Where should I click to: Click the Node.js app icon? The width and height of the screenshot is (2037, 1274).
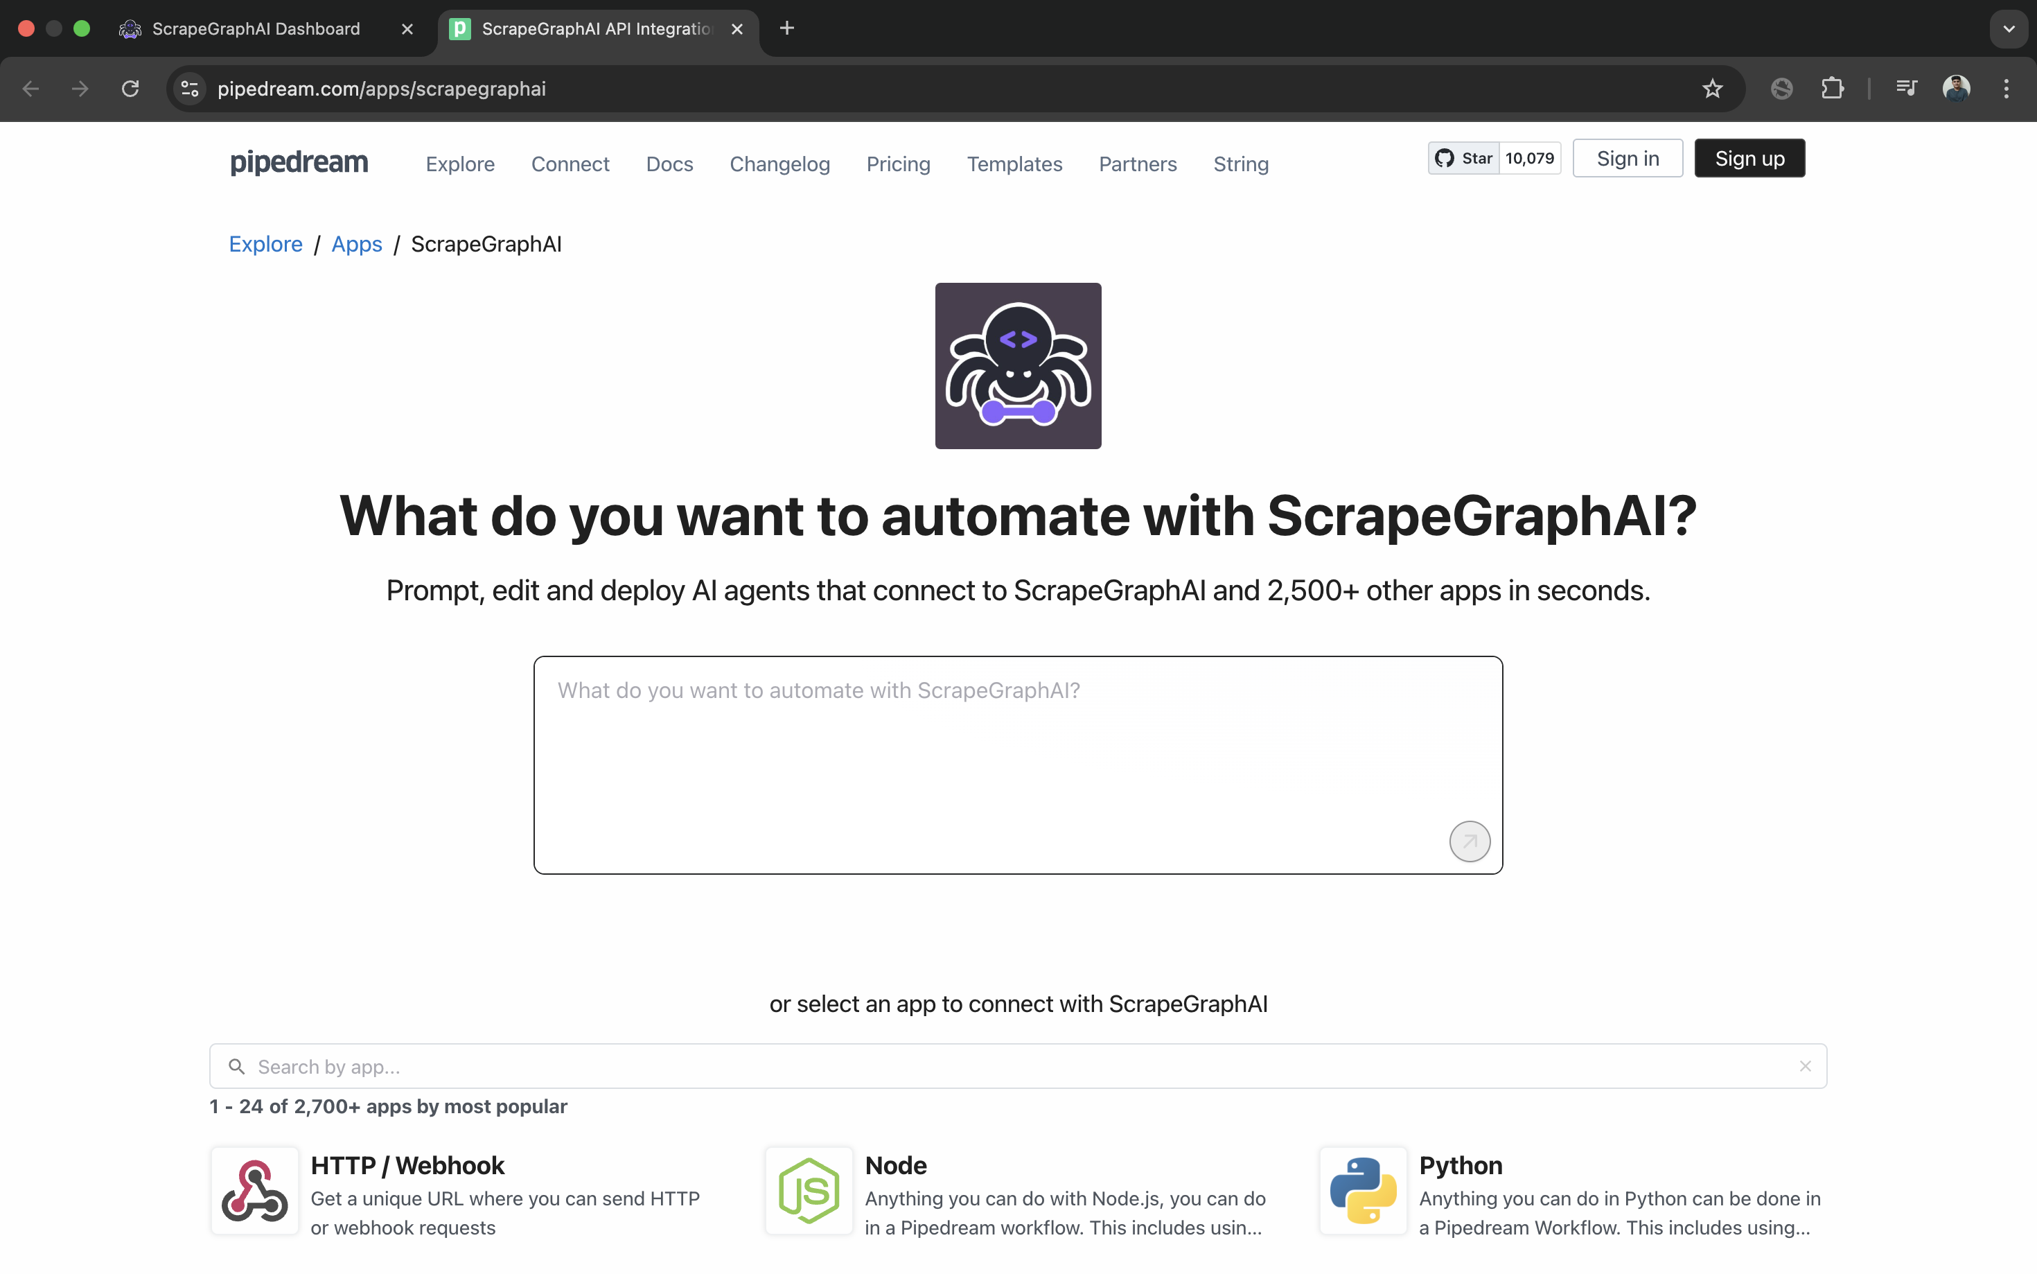tap(809, 1191)
